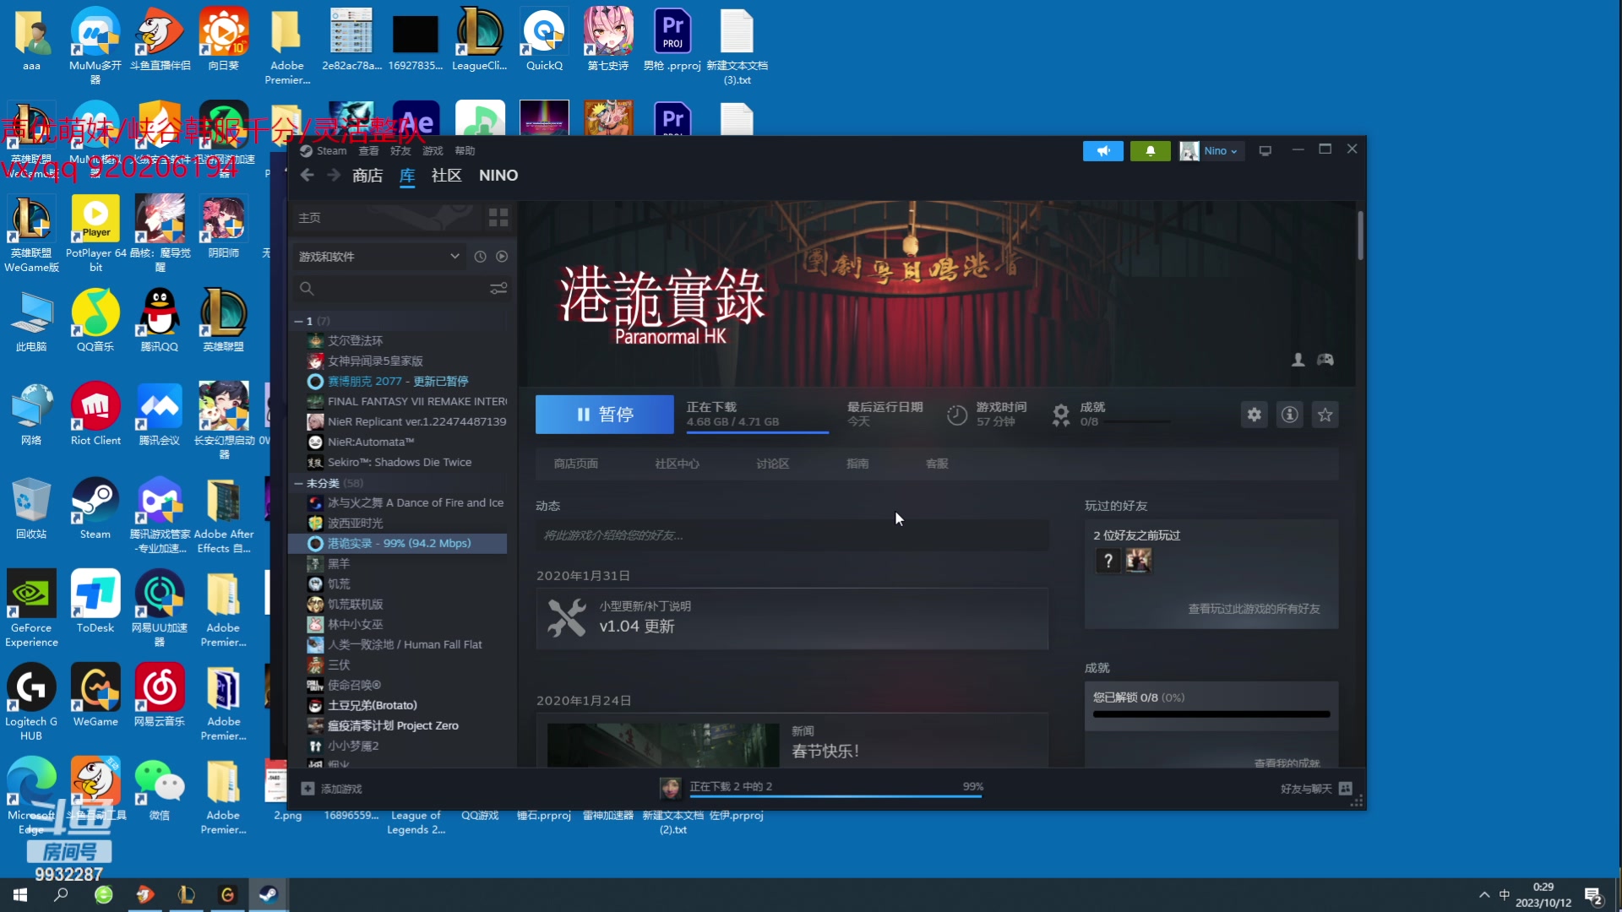Open the 指南 link
Image resolution: width=1622 pixels, height=912 pixels.
point(857,464)
